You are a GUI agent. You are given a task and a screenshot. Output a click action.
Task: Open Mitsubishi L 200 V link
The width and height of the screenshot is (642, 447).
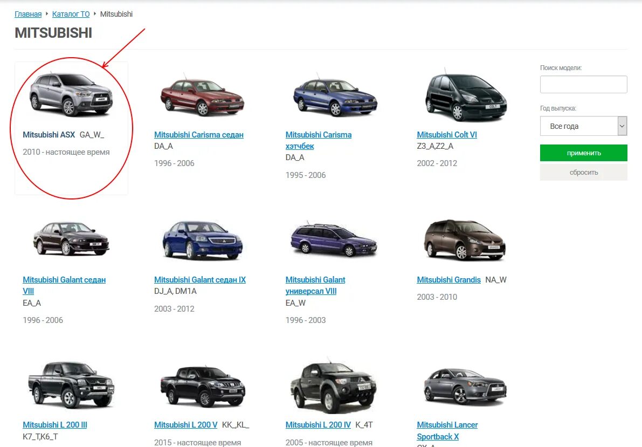point(185,424)
